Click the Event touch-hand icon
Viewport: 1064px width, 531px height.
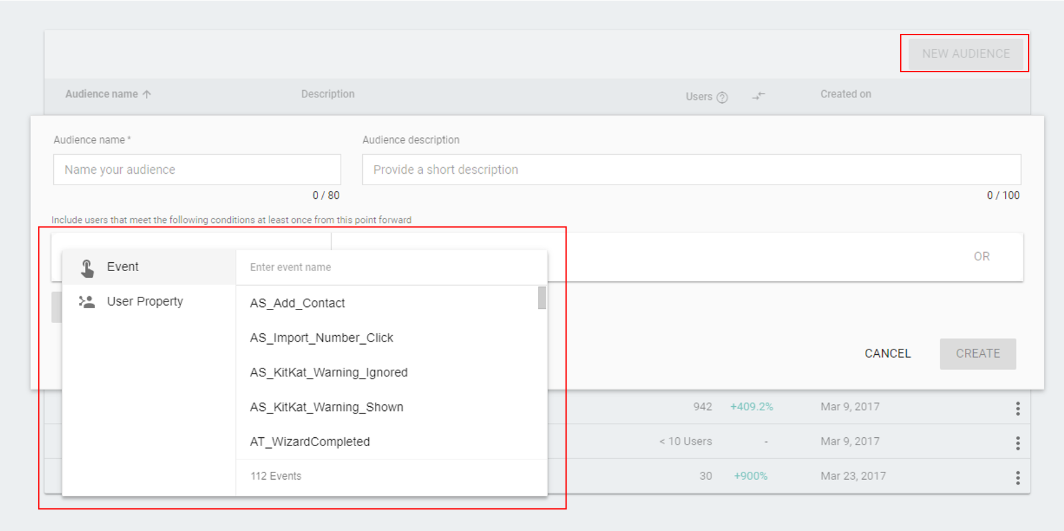[87, 268]
